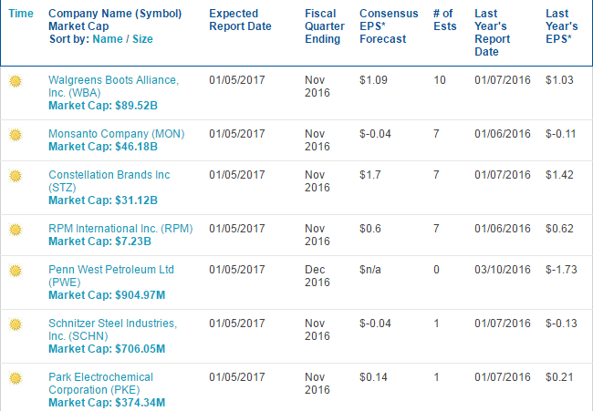Click the sun icon for Penn West Petroleum
Screen dimensions: 593x411
click(16, 271)
